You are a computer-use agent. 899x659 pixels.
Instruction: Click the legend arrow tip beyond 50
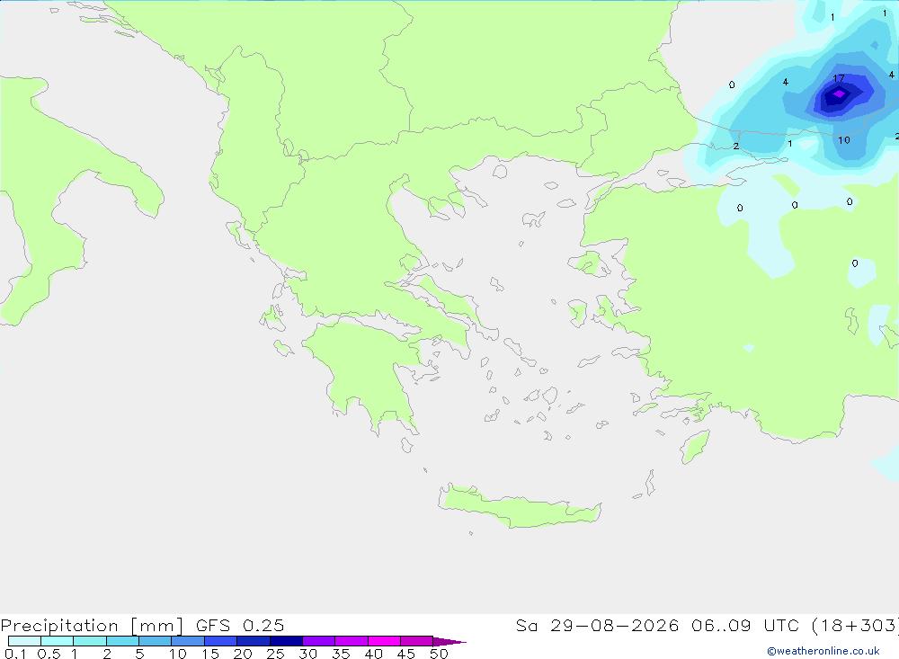click(450, 641)
